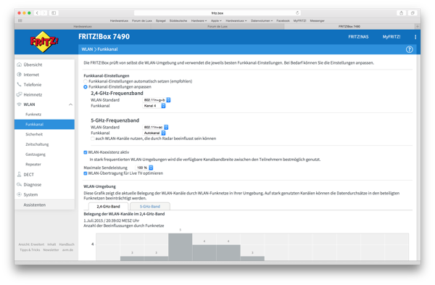Toggle the Safari sidebar button

(x=54, y=13)
